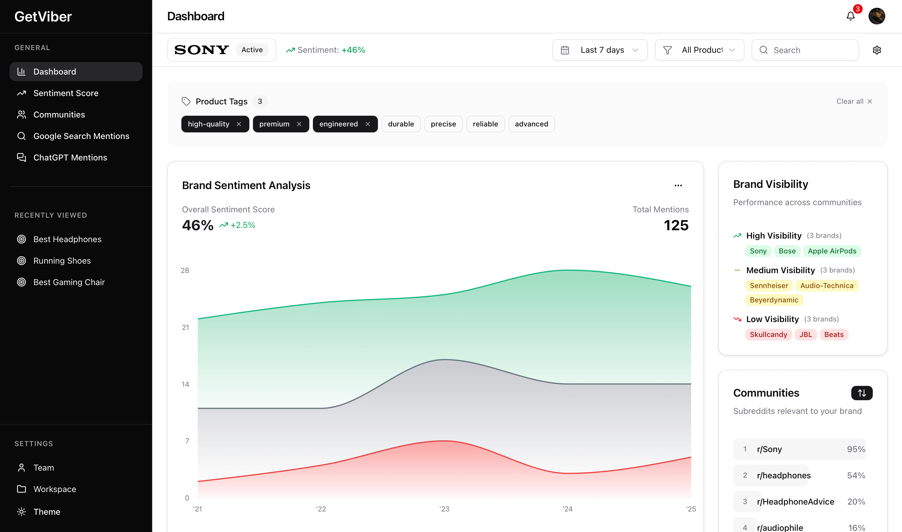Toggle the durable product tag on

401,124
